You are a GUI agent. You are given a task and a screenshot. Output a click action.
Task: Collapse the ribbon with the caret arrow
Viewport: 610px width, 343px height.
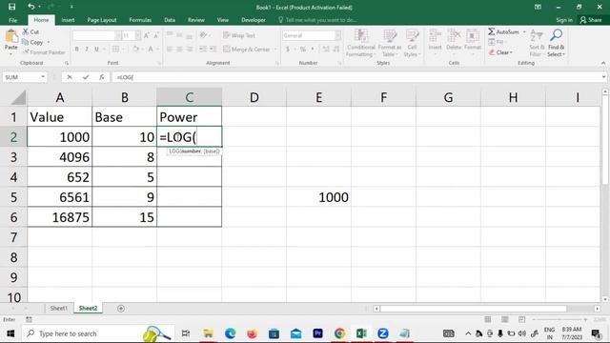click(603, 63)
